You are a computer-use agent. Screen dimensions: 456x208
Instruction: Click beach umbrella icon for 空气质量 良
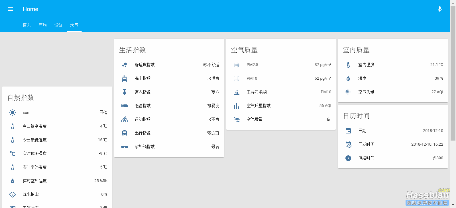pyautogui.click(x=237, y=120)
